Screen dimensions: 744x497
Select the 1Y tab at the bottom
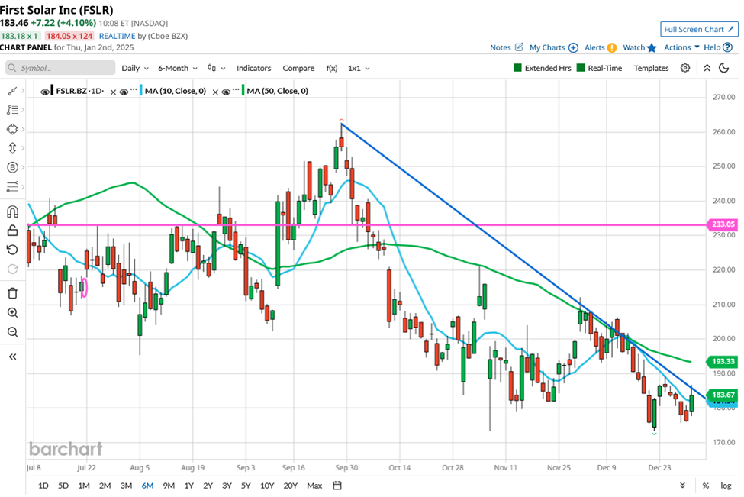pos(188,485)
